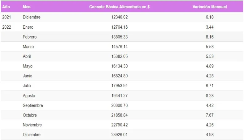
Task: Select the 2021 year cell
Action: click(6, 17)
